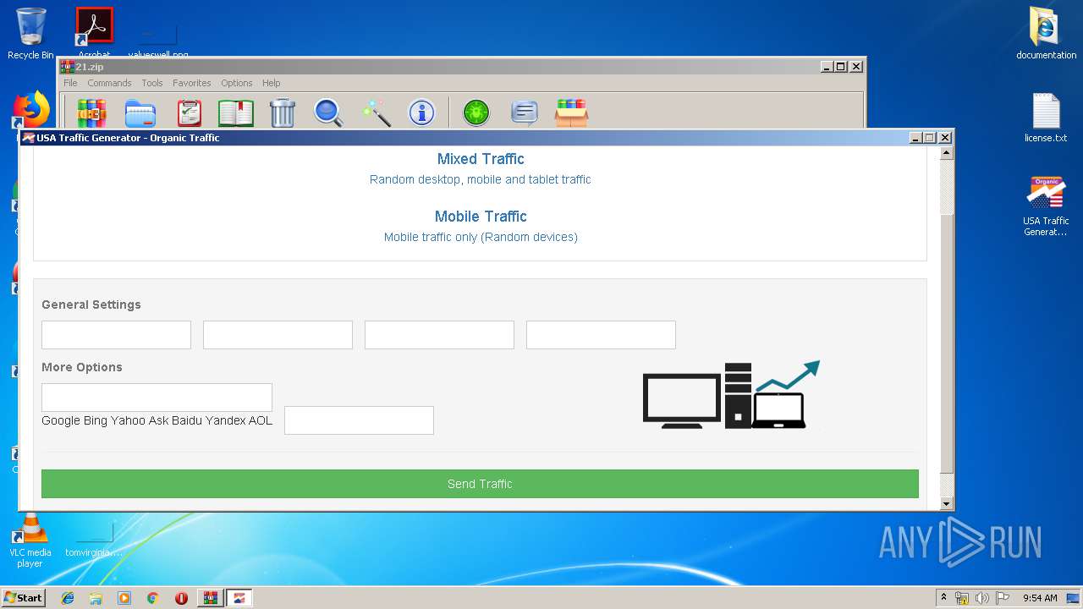
Task: Click the Info icon in WinRAR toolbar
Action: 421,112
